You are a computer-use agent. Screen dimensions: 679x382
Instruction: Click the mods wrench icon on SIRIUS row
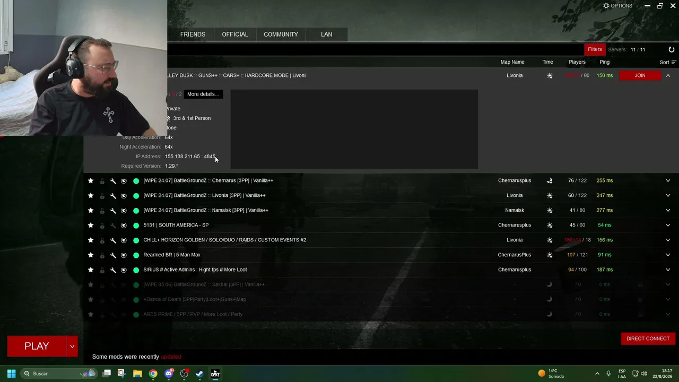[x=113, y=270]
